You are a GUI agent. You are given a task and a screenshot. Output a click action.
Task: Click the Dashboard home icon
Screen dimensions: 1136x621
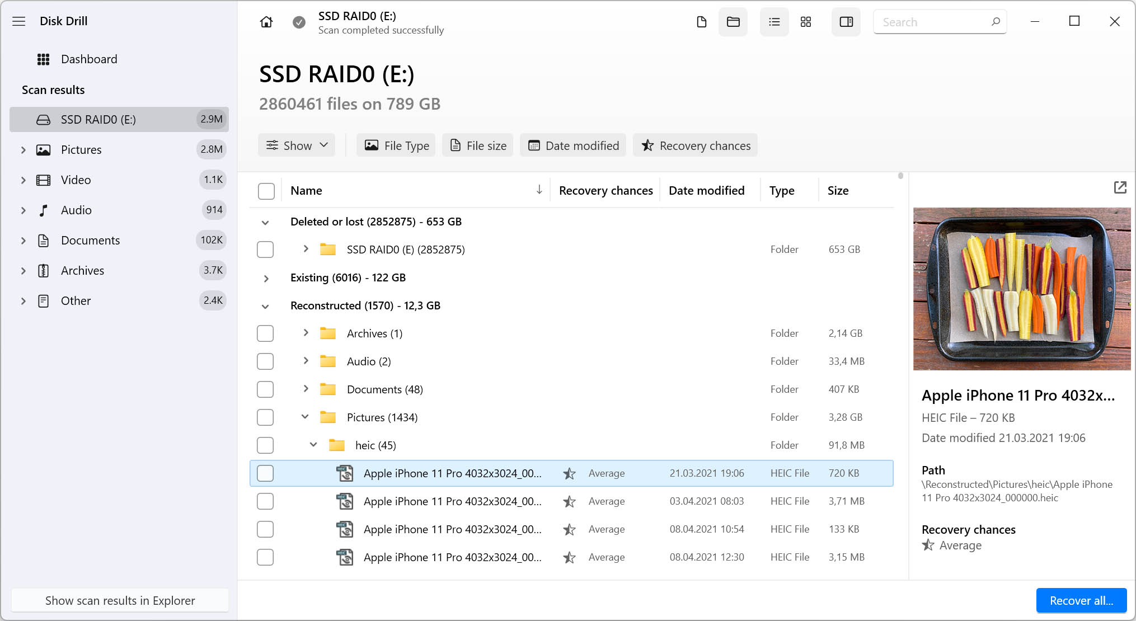266,21
